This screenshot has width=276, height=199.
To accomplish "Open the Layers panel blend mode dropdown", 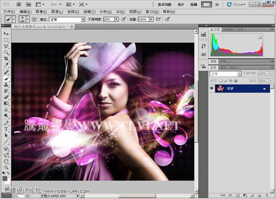I will click(x=225, y=74).
